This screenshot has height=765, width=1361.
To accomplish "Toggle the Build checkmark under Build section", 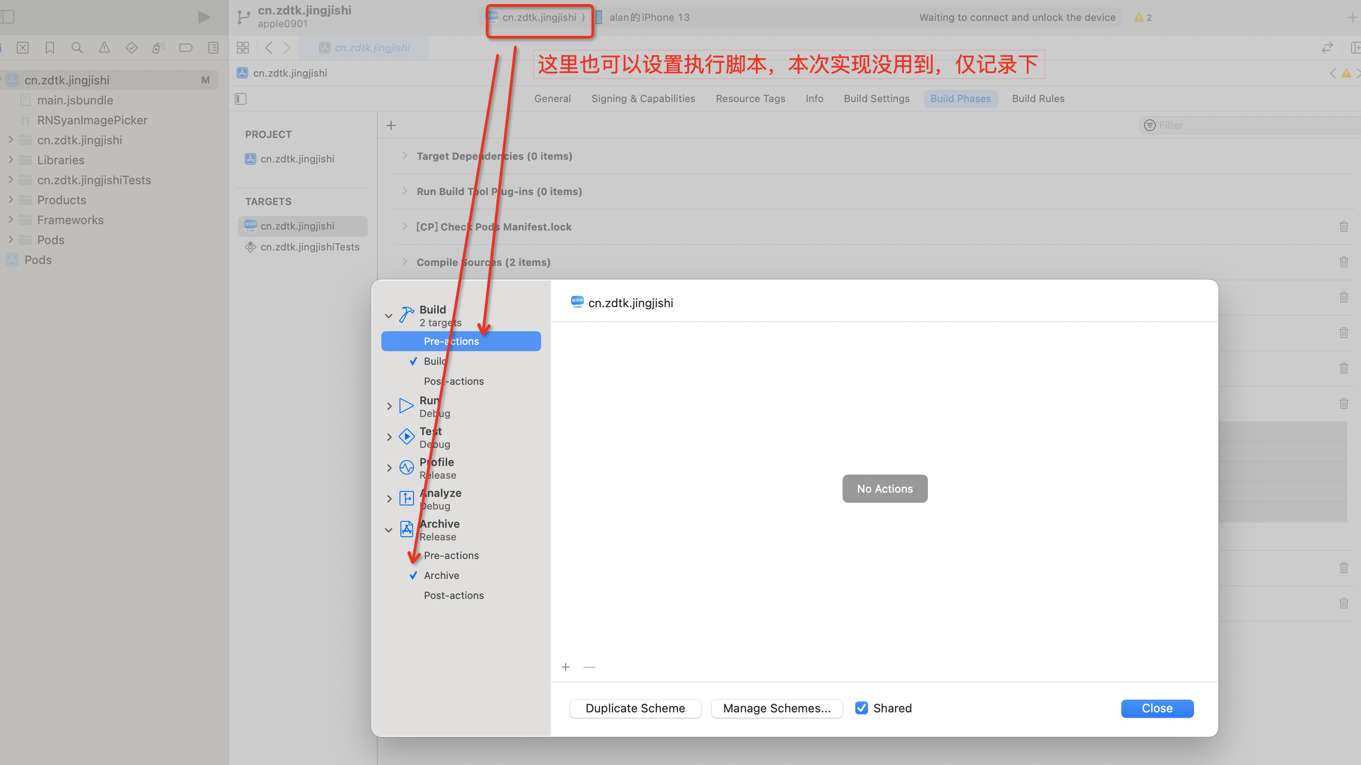I will pyautogui.click(x=413, y=361).
